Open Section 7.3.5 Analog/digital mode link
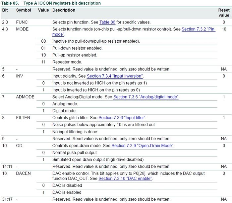Viewport: 232px width, 203px height. 146,97
